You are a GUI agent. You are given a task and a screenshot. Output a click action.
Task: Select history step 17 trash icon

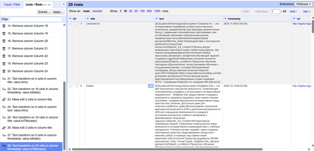(x=4, y=49)
